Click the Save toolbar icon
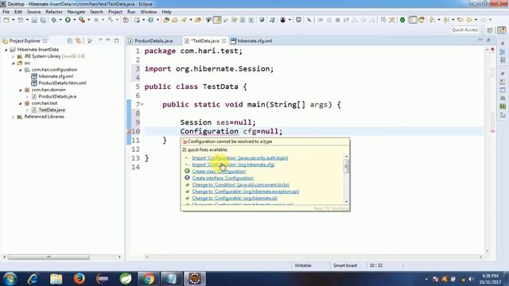The width and height of the screenshot is (509, 286). [34, 20]
